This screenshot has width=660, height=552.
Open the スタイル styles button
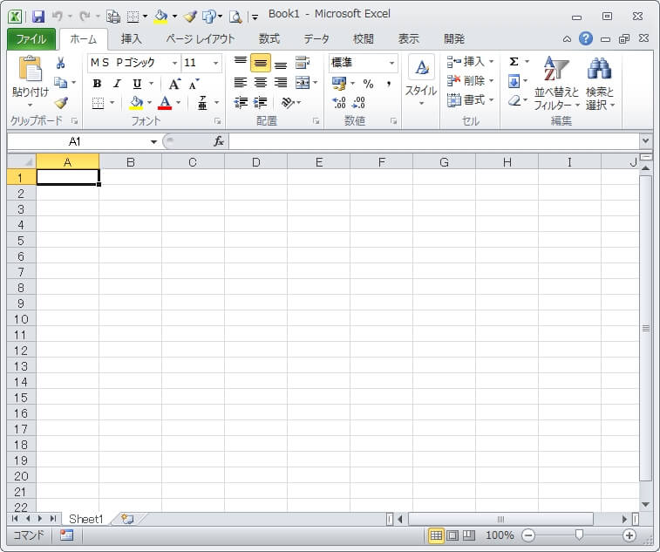pyautogui.click(x=421, y=81)
